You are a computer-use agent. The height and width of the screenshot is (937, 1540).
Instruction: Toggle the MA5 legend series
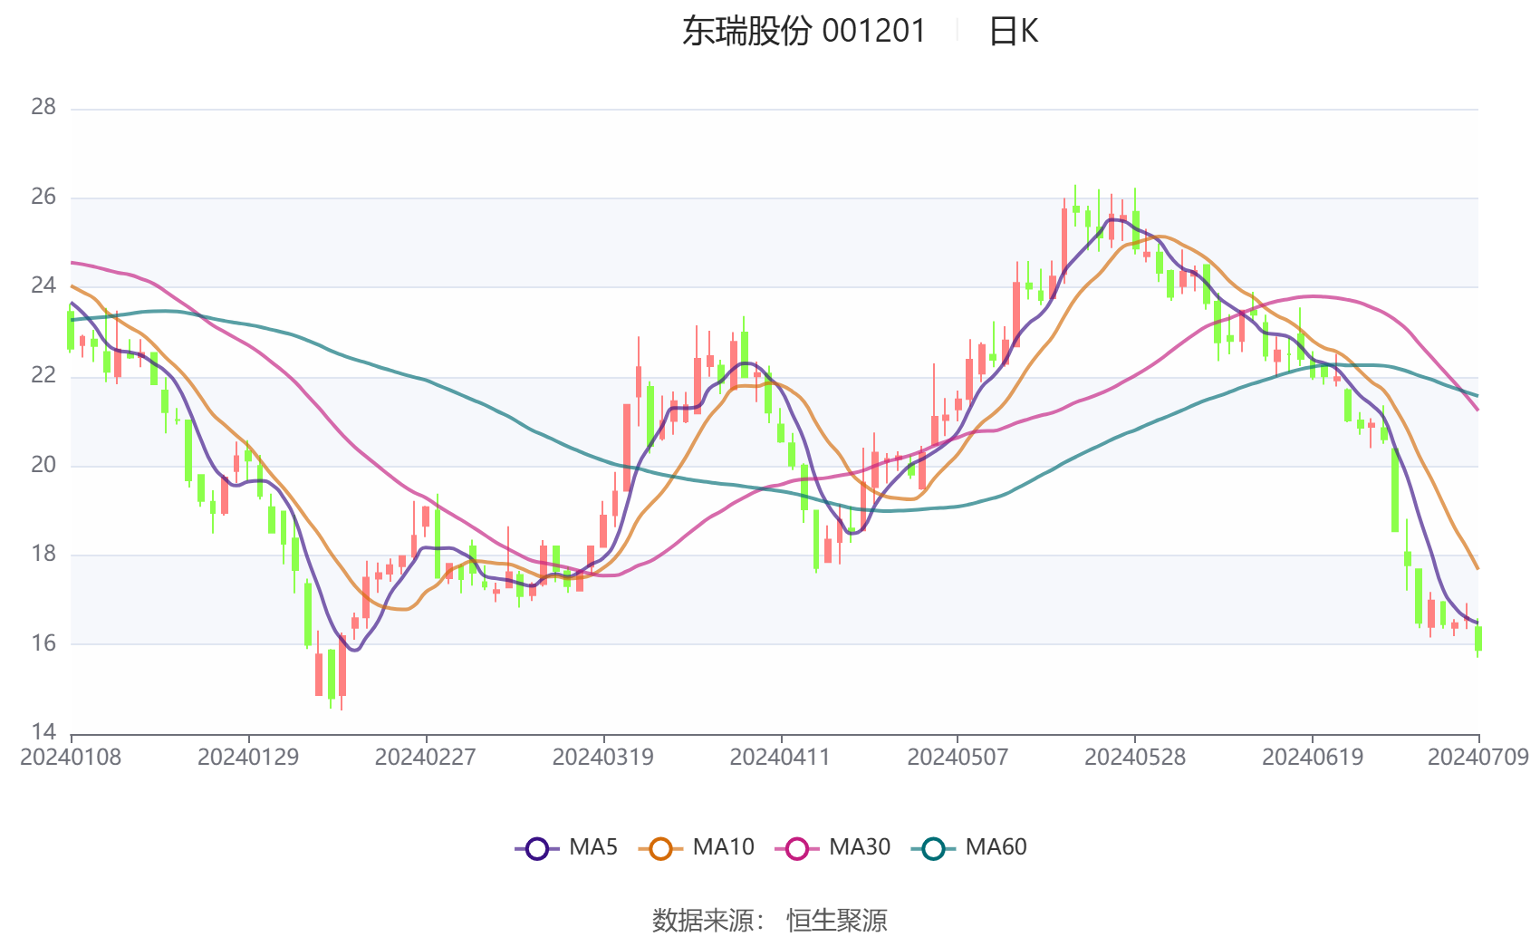click(x=566, y=848)
